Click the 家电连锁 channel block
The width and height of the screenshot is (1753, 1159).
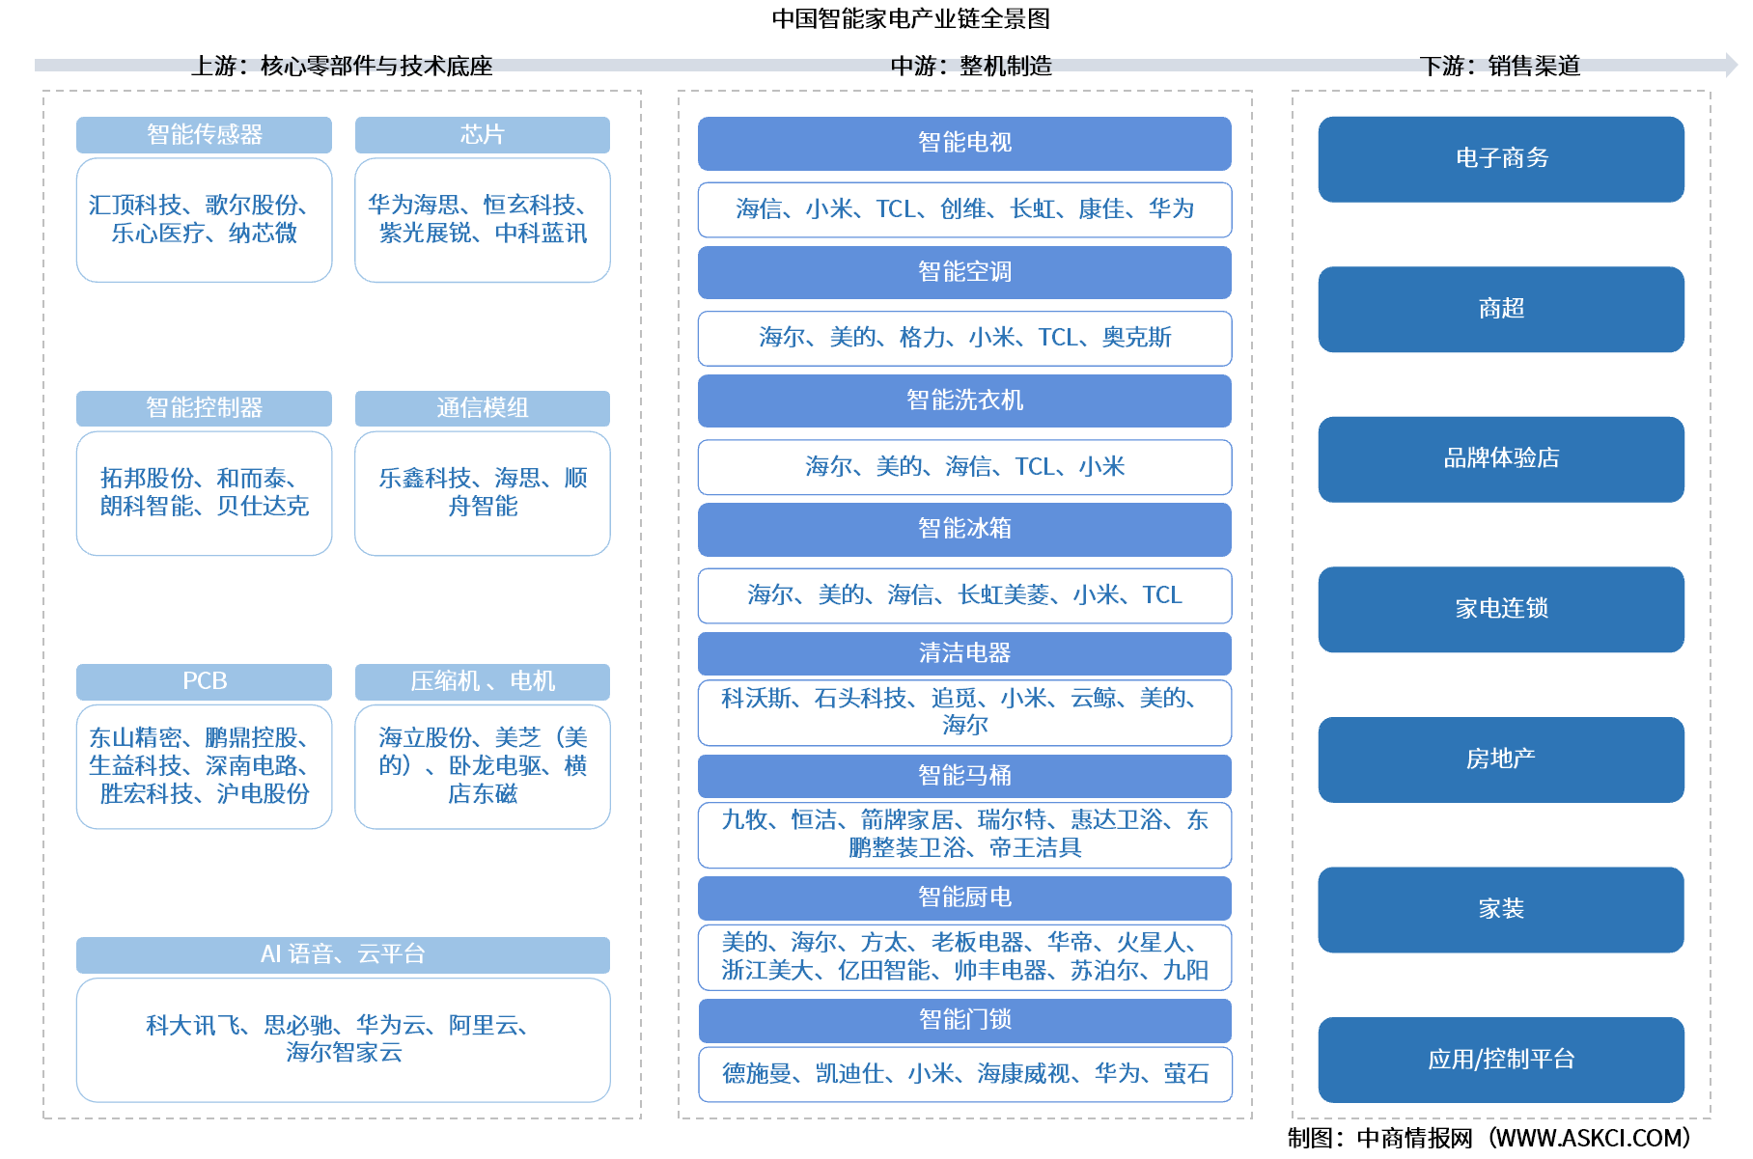coord(1501,609)
